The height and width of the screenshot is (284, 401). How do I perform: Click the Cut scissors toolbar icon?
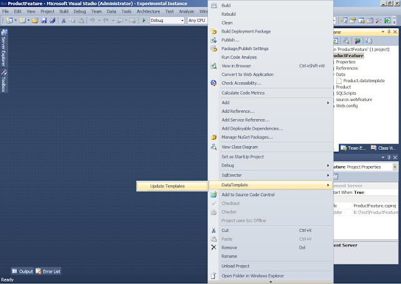64,21
